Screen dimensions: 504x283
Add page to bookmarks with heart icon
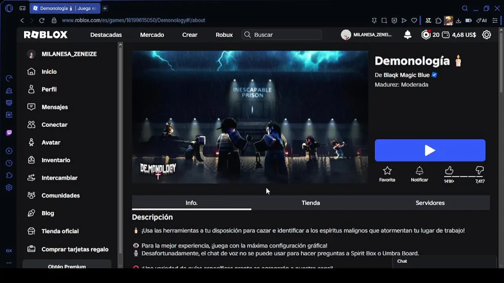pos(414,20)
